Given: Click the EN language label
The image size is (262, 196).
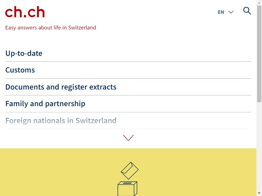Looking at the screenshot, I should click(x=221, y=12).
